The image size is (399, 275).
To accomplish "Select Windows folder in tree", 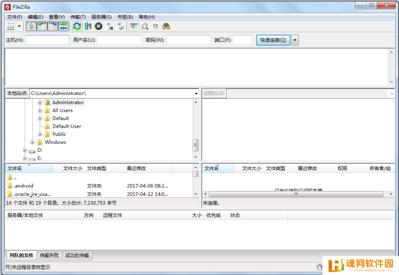I will pos(55,142).
